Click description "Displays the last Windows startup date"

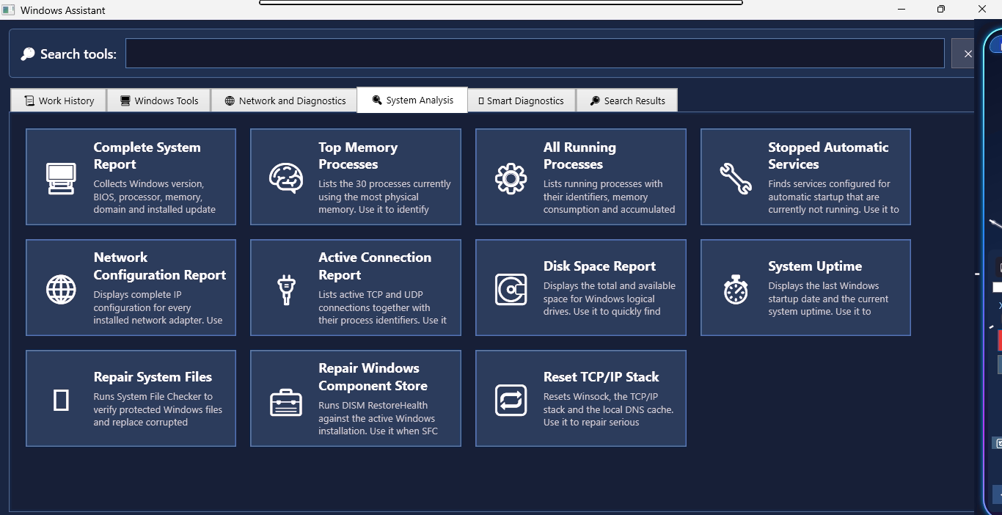pyautogui.click(x=828, y=299)
